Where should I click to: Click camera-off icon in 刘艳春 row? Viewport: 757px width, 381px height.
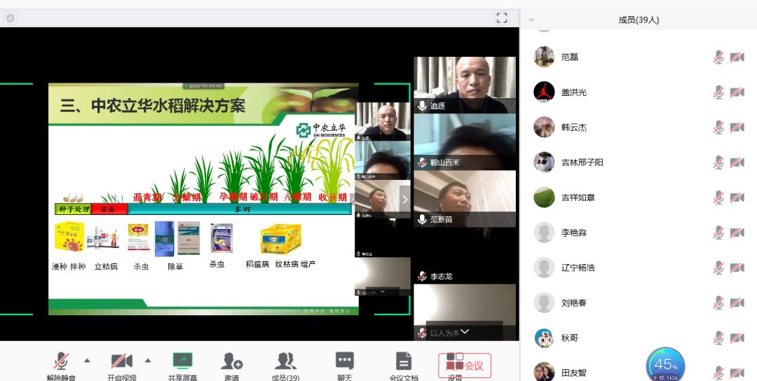pos(737,303)
